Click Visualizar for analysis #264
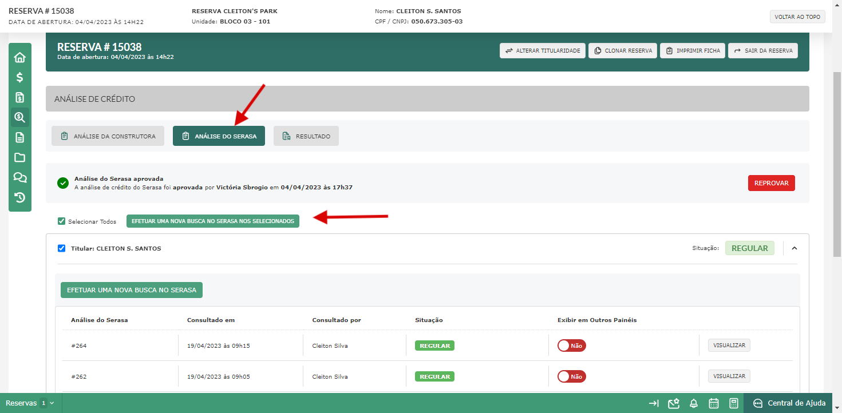Viewport: 842px width, 413px height. point(729,346)
